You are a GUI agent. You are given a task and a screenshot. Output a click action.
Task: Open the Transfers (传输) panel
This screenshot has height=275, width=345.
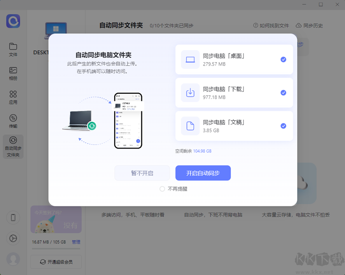[x=13, y=121]
